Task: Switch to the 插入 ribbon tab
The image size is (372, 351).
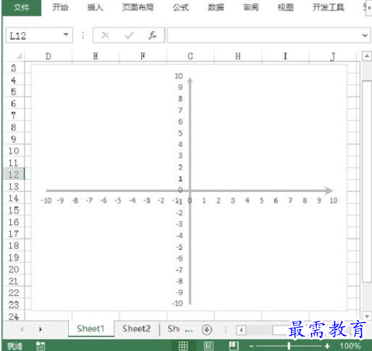Action: 95,8
